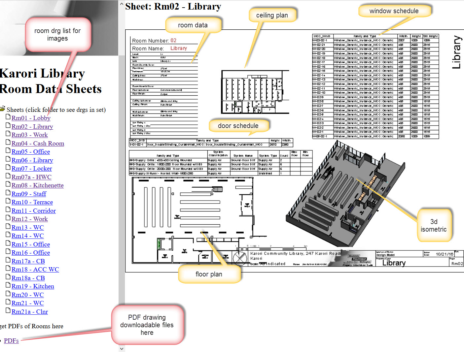464x352 pixels.
Task: Click the document icon next to Rm08 - Kitchenette
Action: coord(8,184)
